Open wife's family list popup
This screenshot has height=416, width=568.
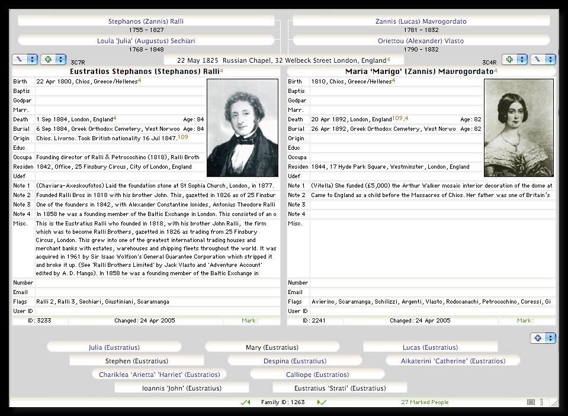(x=543, y=60)
